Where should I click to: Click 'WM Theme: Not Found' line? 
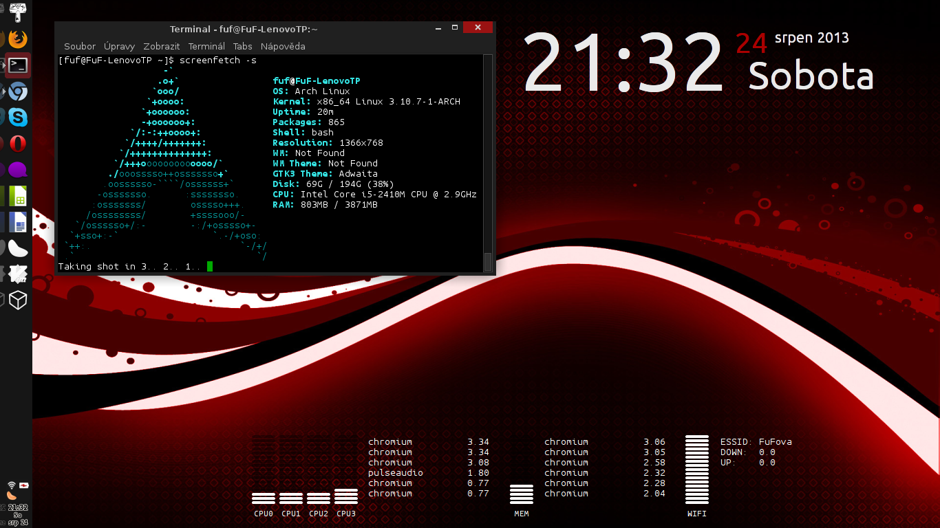(x=325, y=164)
